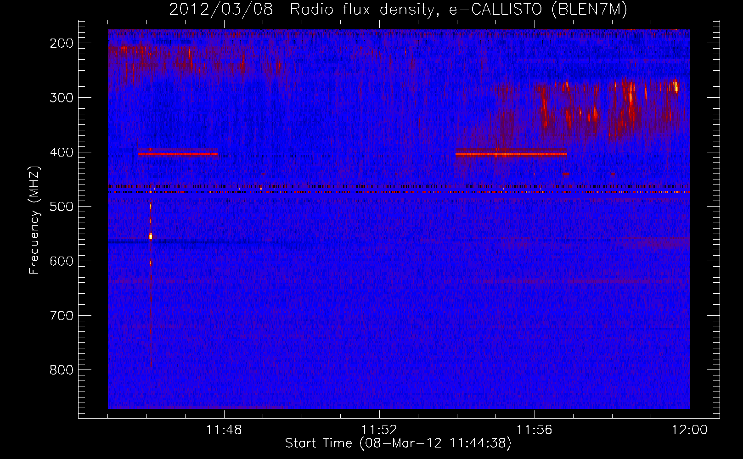The height and width of the screenshot is (459, 743).
Task: Click the 700 frequency tick label
Action: (61, 316)
